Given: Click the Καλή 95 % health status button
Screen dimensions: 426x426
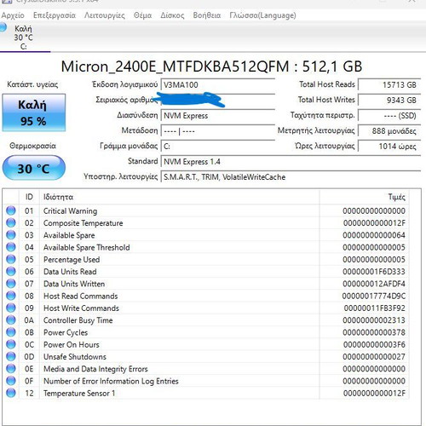Looking at the screenshot, I should pyautogui.click(x=34, y=112).
